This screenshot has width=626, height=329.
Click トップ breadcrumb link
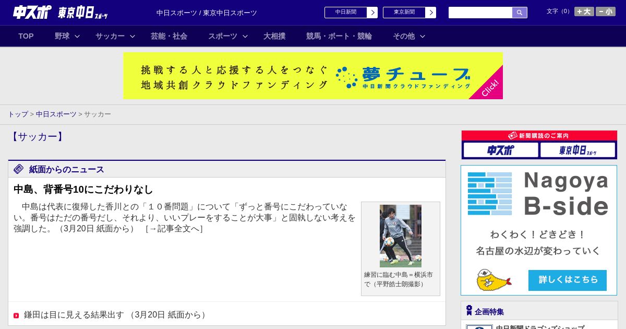(x=18, y=114)
